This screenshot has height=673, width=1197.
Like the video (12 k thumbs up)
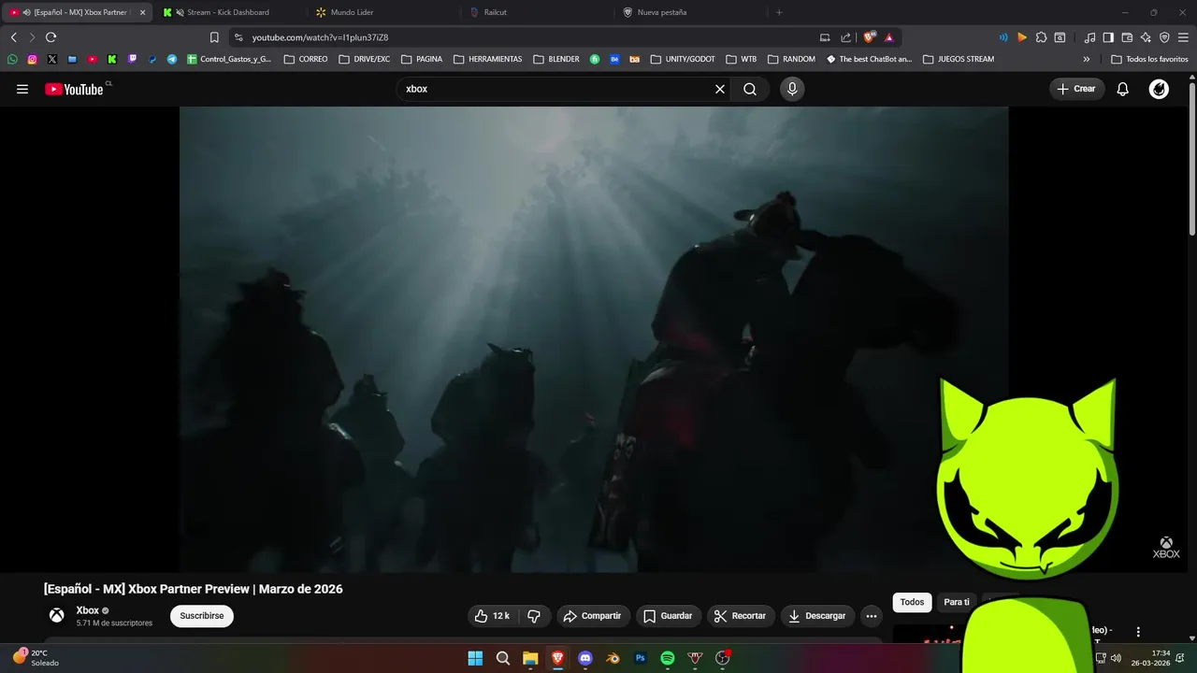click(x=491, y=616)
